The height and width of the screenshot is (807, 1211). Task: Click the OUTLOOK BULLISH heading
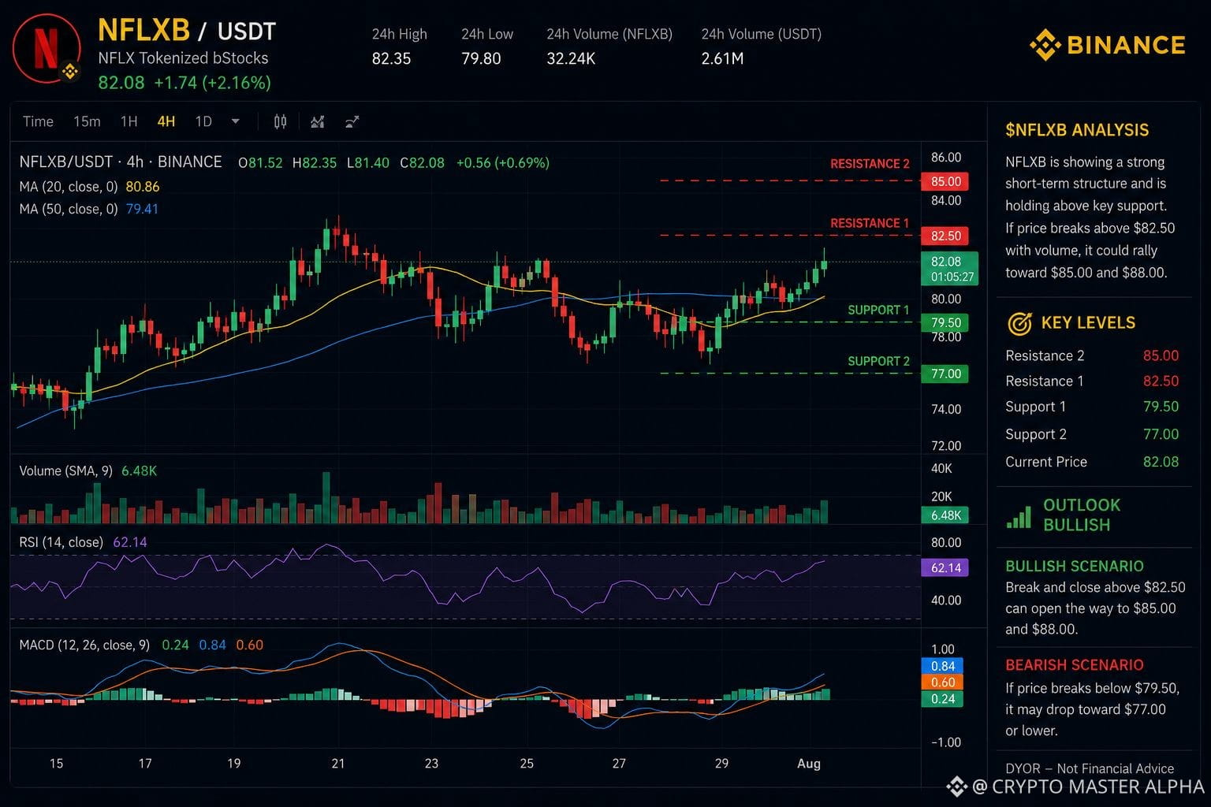1082,515
